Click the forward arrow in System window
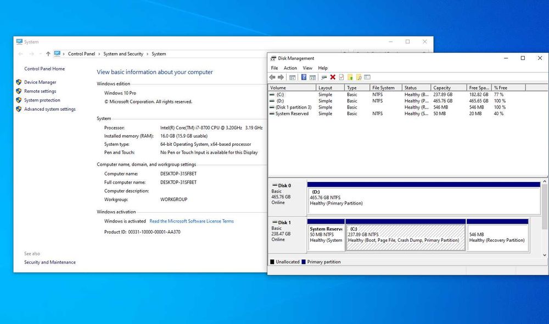 point(31,54)
